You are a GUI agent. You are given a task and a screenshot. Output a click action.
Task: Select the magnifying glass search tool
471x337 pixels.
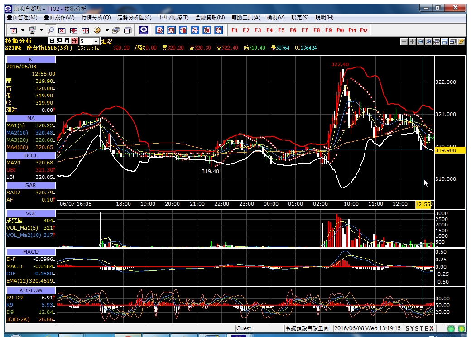pyautogui.click(x=50, y=30)
